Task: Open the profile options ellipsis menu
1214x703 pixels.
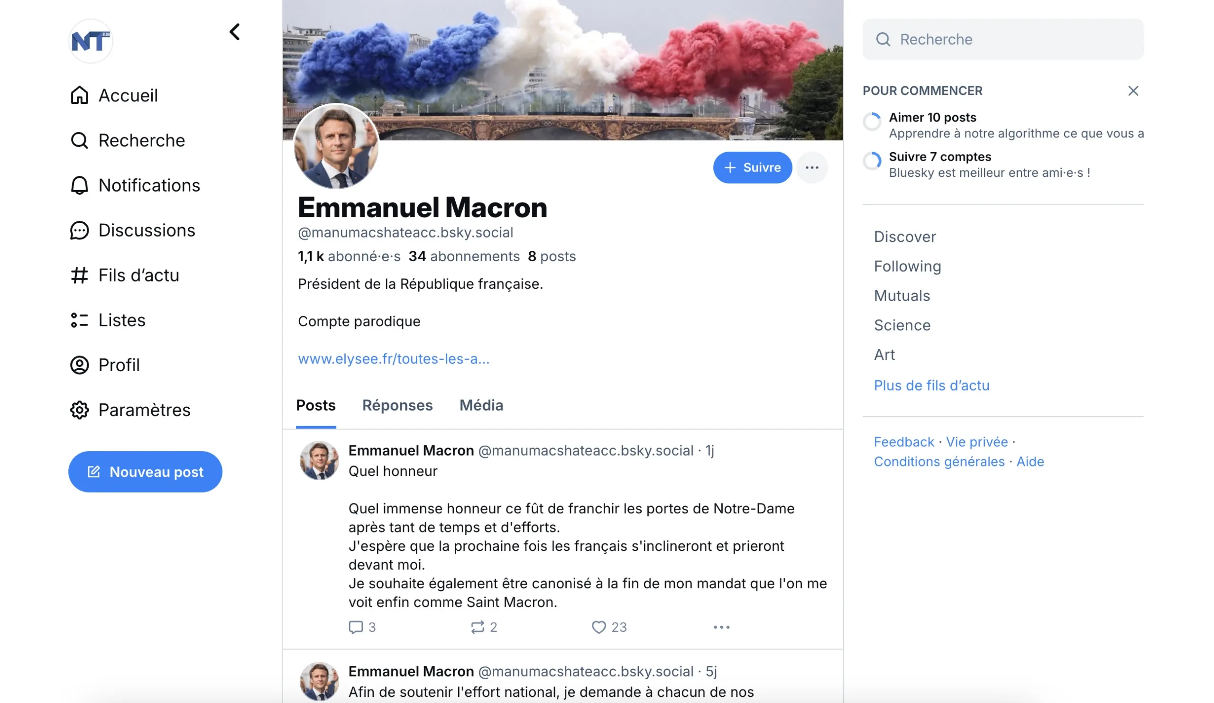Action: (812, 167)
